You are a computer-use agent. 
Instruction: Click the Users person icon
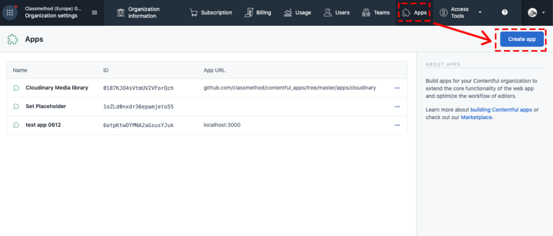point(328,13)
